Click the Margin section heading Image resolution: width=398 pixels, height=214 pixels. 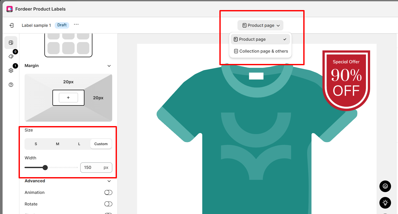(x=32, y=66)
